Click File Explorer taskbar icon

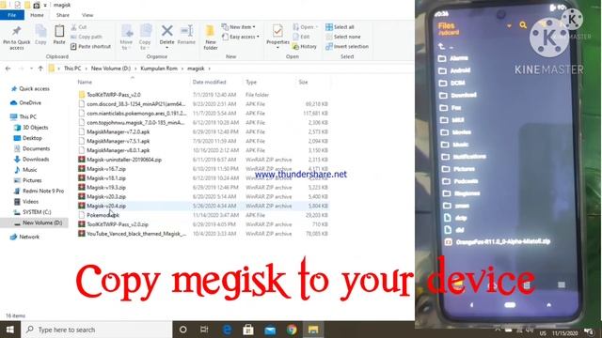coord(313,330)
